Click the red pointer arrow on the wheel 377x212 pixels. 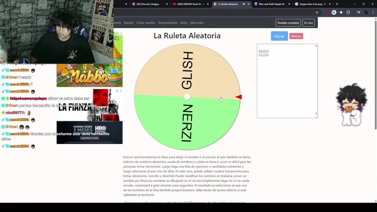tap(239, 97)
